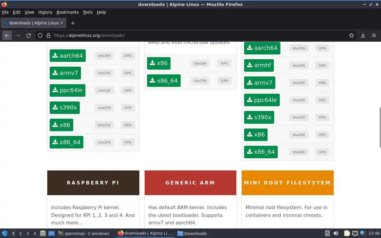Open the Edit menu
381x238 pixels.
(x=17, y=12)
